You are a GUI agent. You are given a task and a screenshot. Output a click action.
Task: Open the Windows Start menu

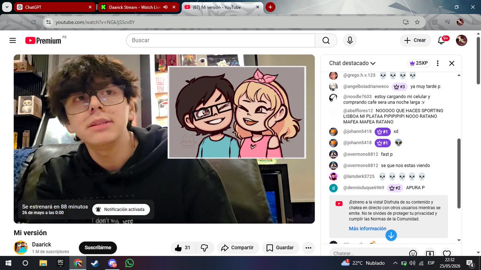(x=8, y=263)
